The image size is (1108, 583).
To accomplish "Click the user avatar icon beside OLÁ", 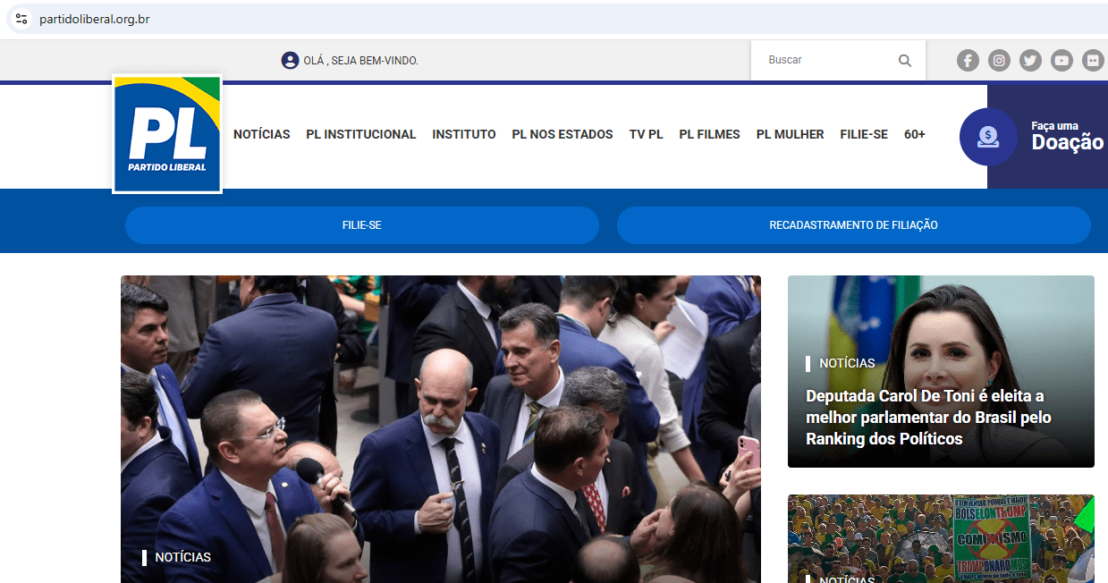I will [290, 61].
